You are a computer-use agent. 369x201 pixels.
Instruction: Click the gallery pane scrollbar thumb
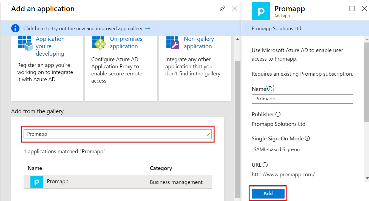click(237, 129)
